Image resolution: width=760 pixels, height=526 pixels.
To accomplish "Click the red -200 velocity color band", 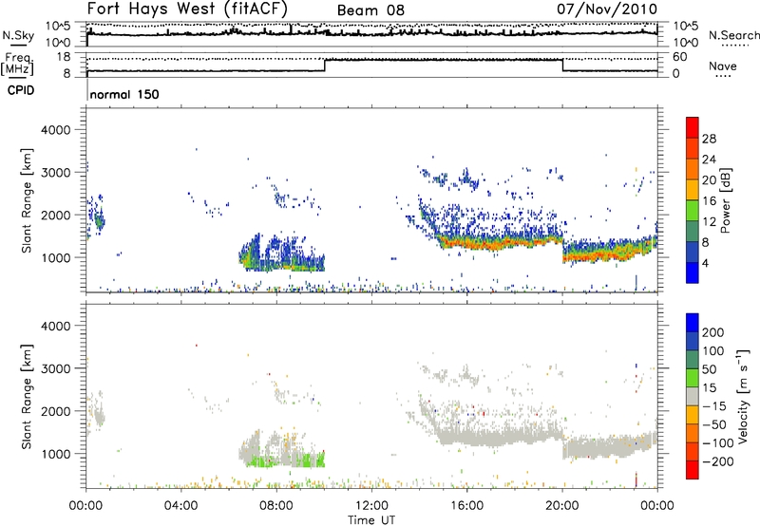I will (693, 470).
